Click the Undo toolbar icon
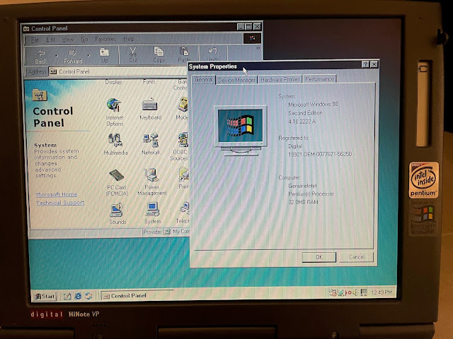 click(x=213, y=54)
